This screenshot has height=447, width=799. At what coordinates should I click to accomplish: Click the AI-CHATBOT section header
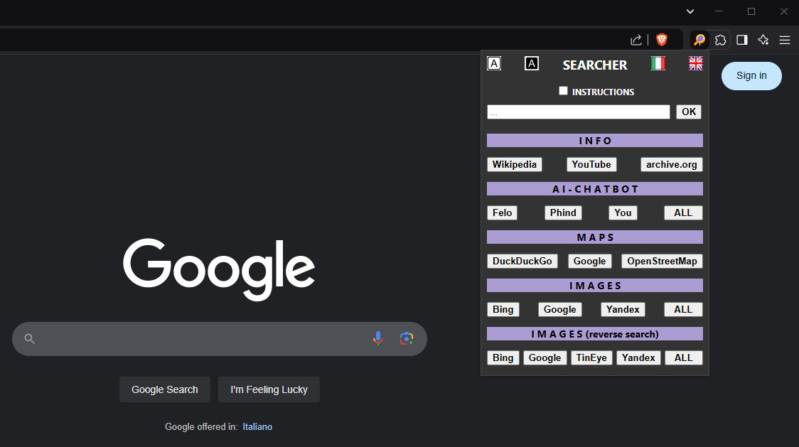[595, 189]
